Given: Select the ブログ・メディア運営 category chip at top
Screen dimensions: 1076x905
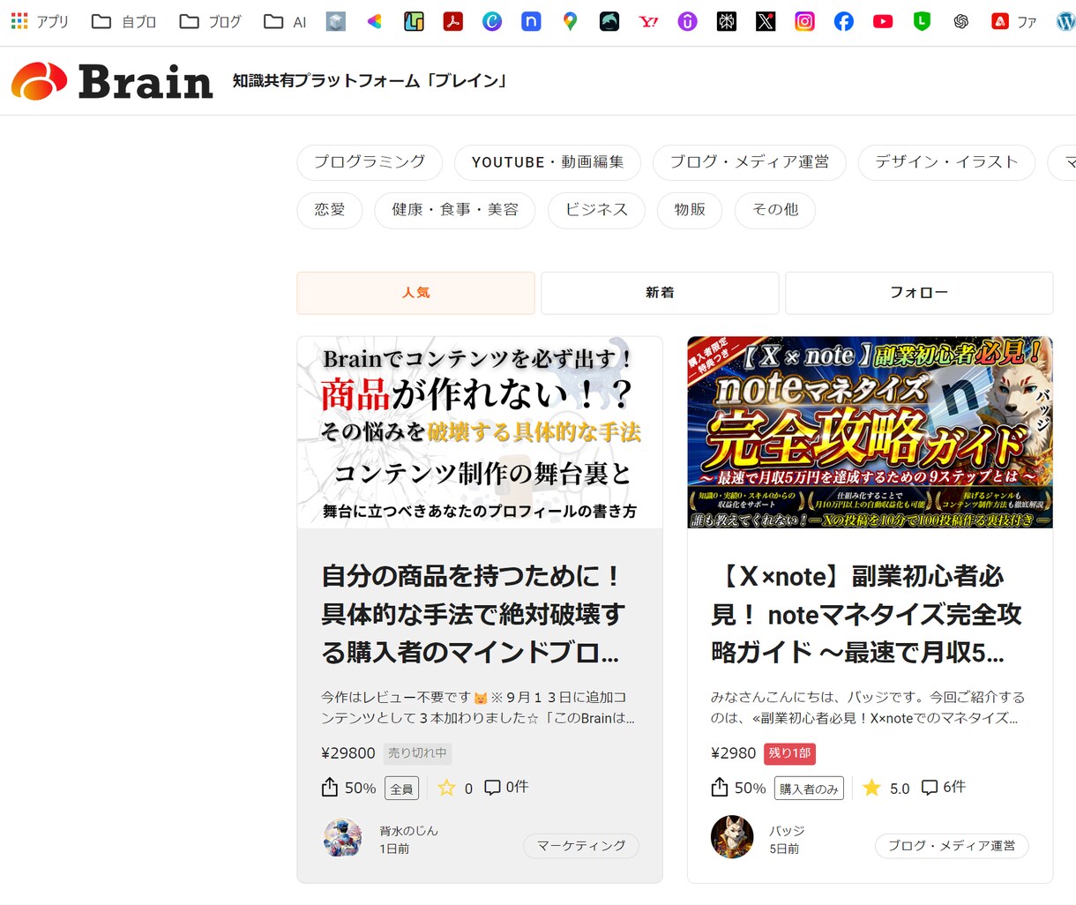Looking at the screenshot, I should coord(750,162).
